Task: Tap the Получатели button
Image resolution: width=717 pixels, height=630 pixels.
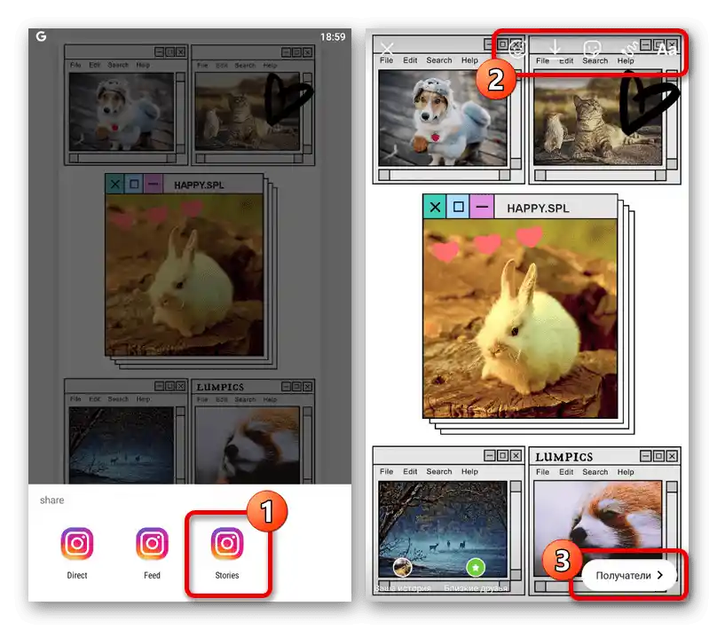Action: point(629,575)
